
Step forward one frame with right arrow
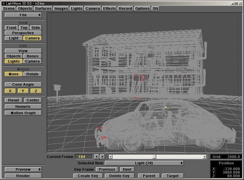pyautogui.click(x=102, y=157)
